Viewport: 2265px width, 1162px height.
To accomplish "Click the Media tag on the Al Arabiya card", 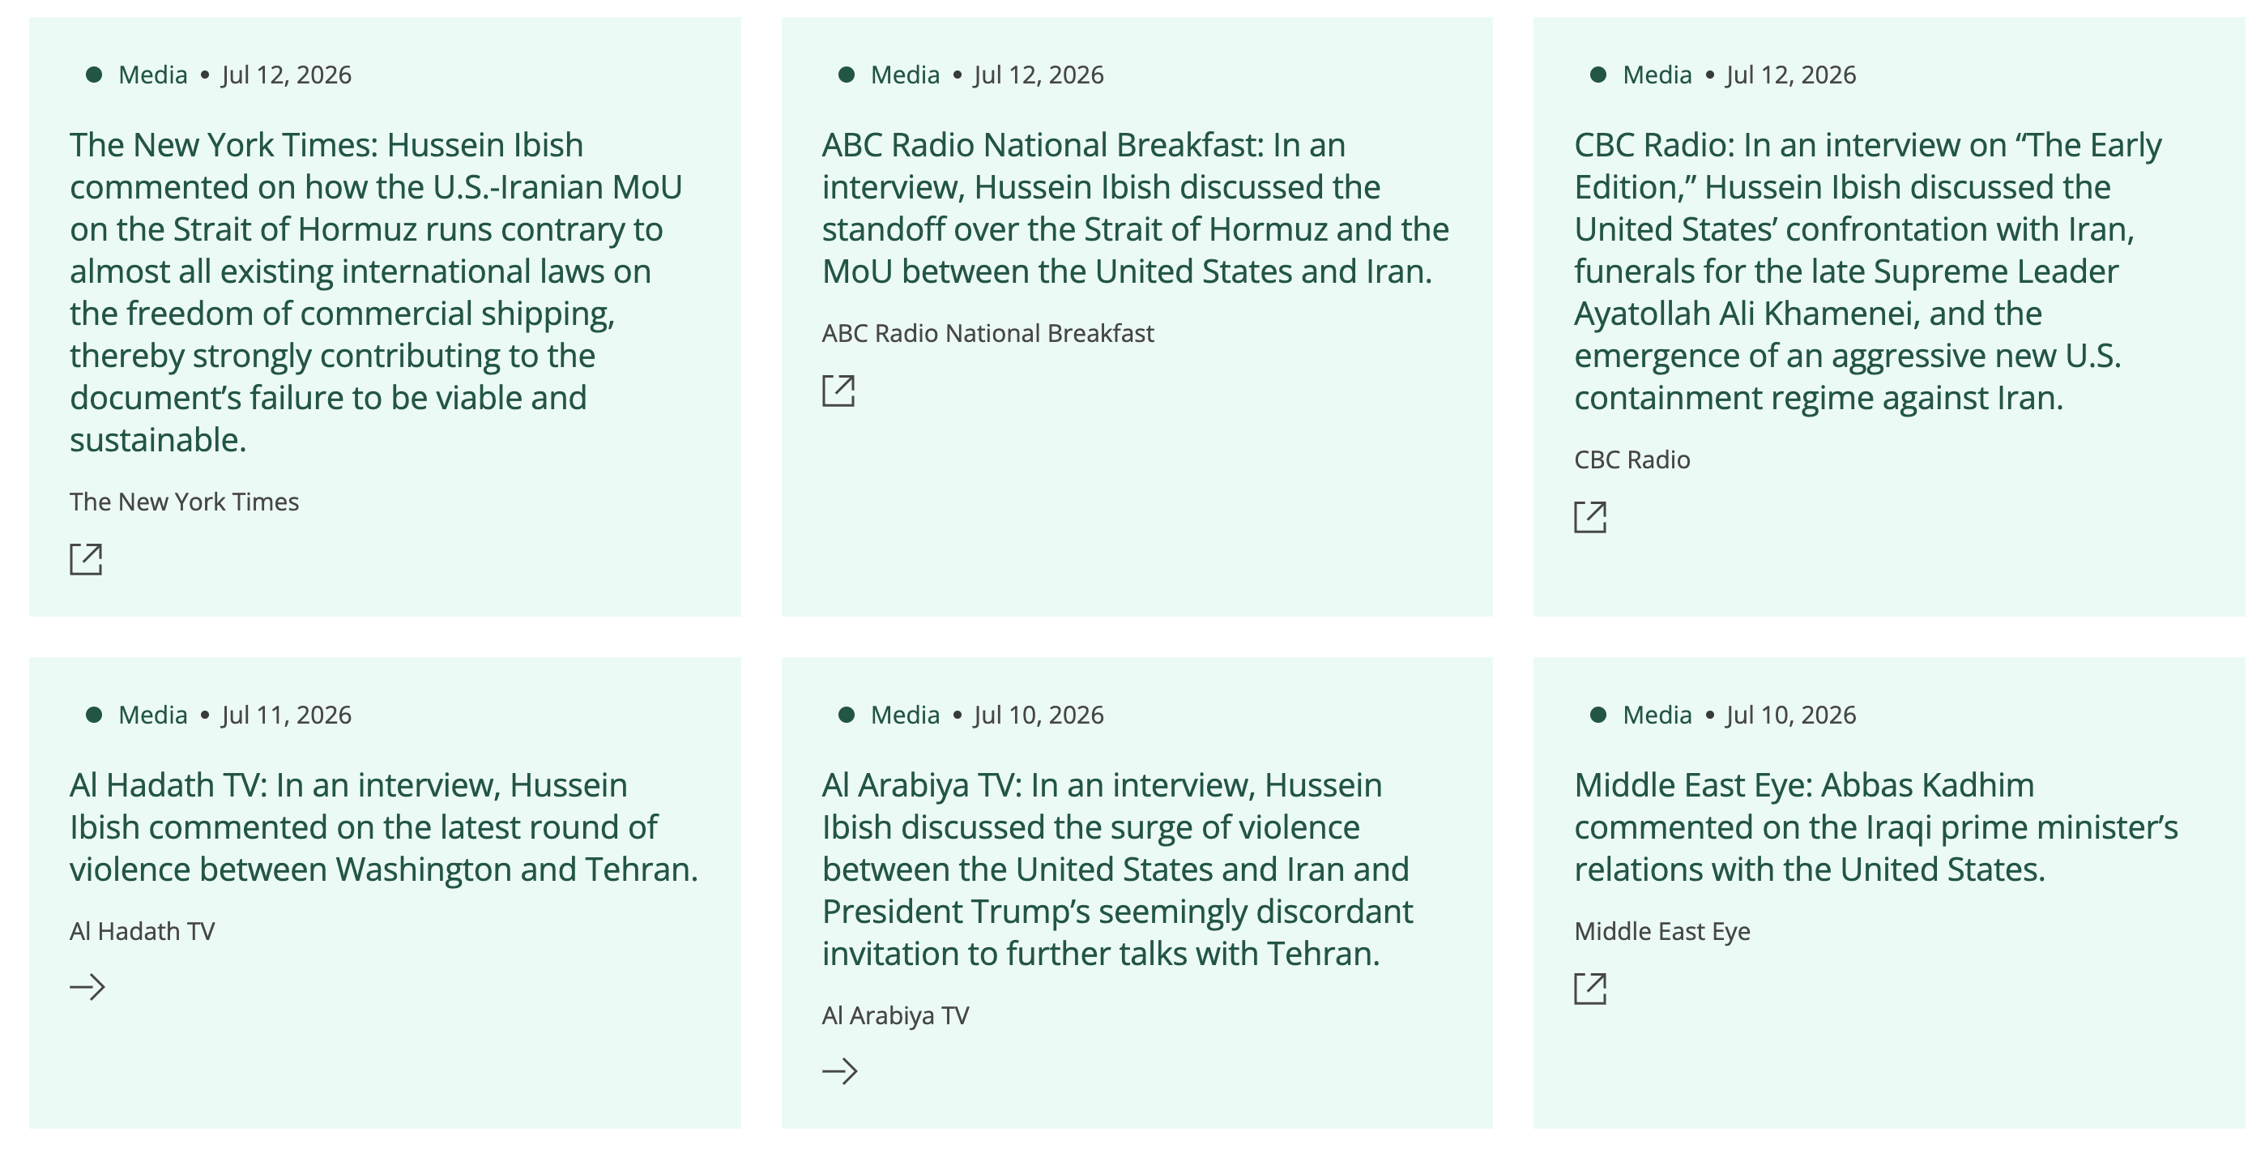I will pyautogui.click(x=905, y=716).
